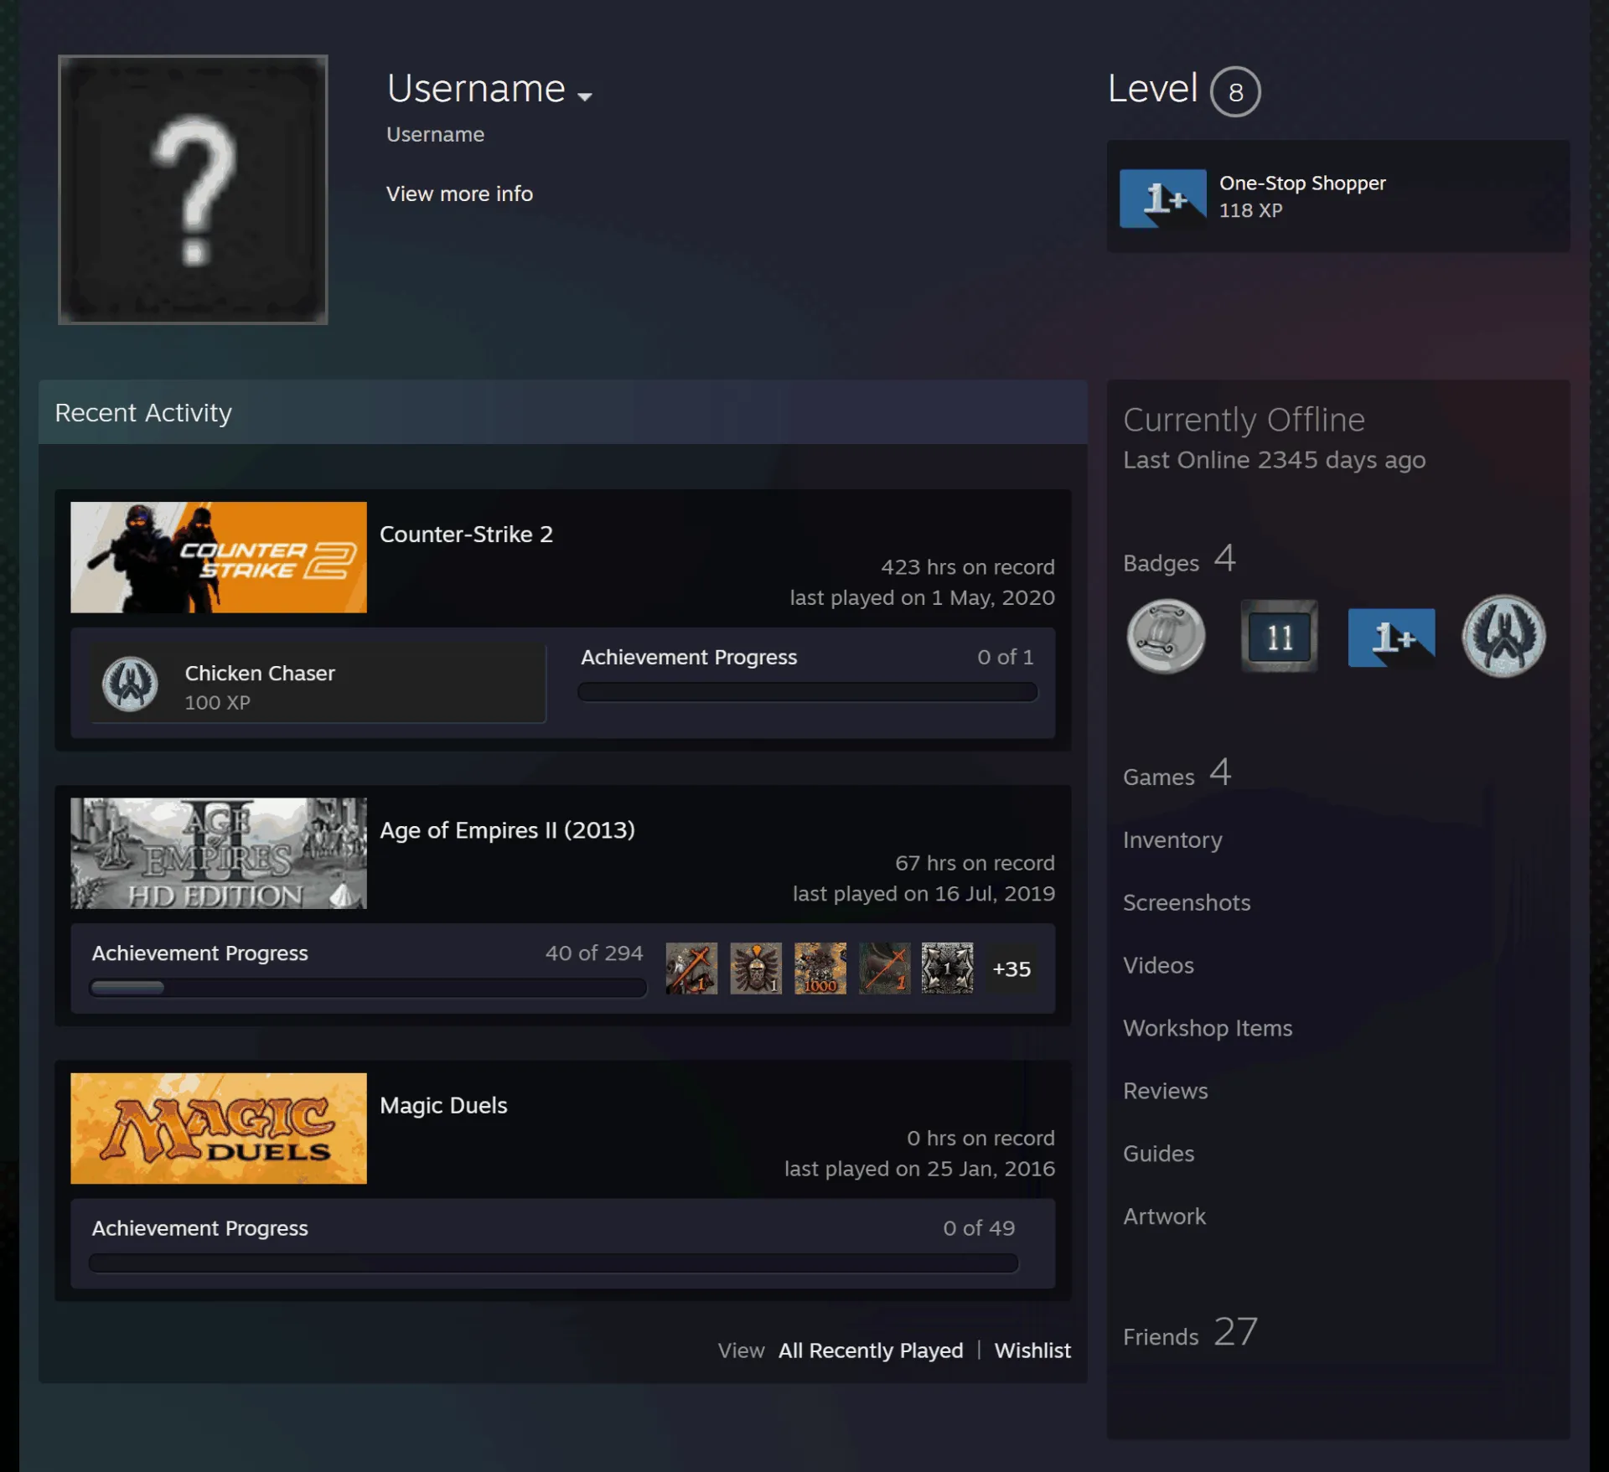
Task: Open the View more info link
Action: pos(459,194)
